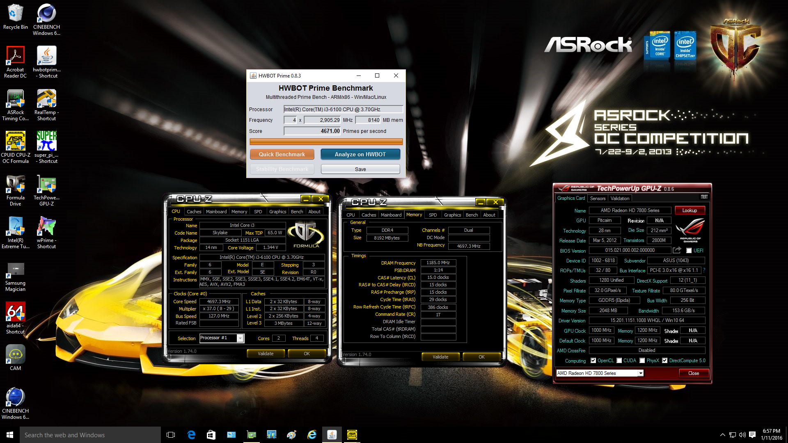Click Analyze on HWBOT button

click(360, 154)
